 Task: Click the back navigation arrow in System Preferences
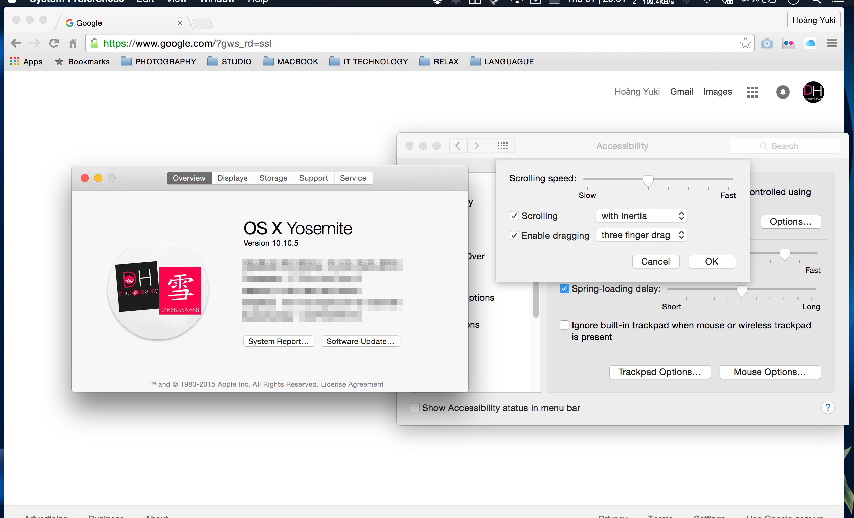[457, 146]
